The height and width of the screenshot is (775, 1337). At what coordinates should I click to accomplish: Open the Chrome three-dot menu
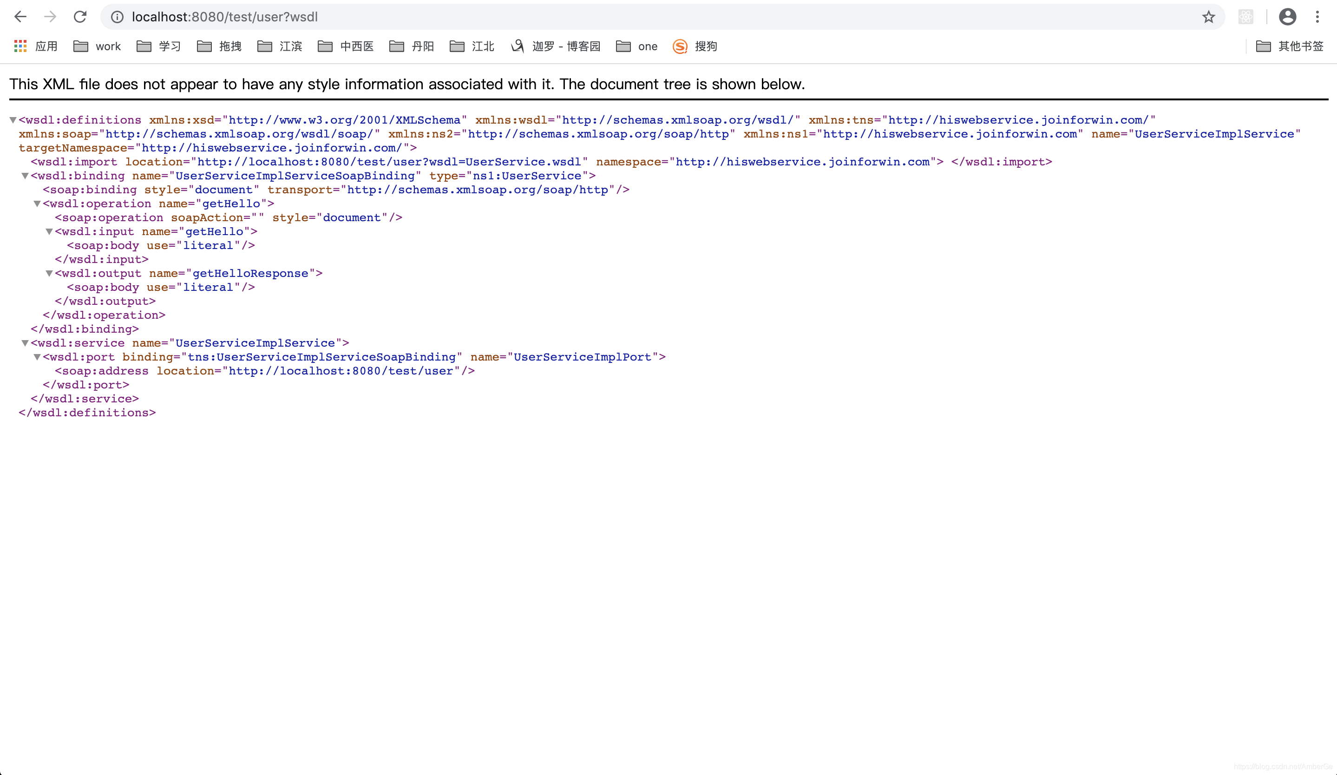pyautogui.click(x=1317, y=17)
